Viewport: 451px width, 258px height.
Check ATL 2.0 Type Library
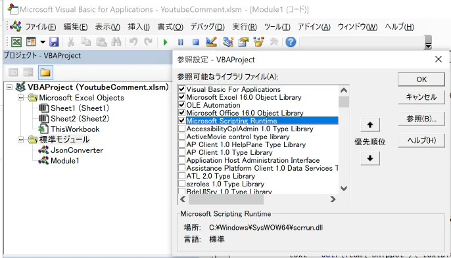pyautogui.click(x=181, y=175)
